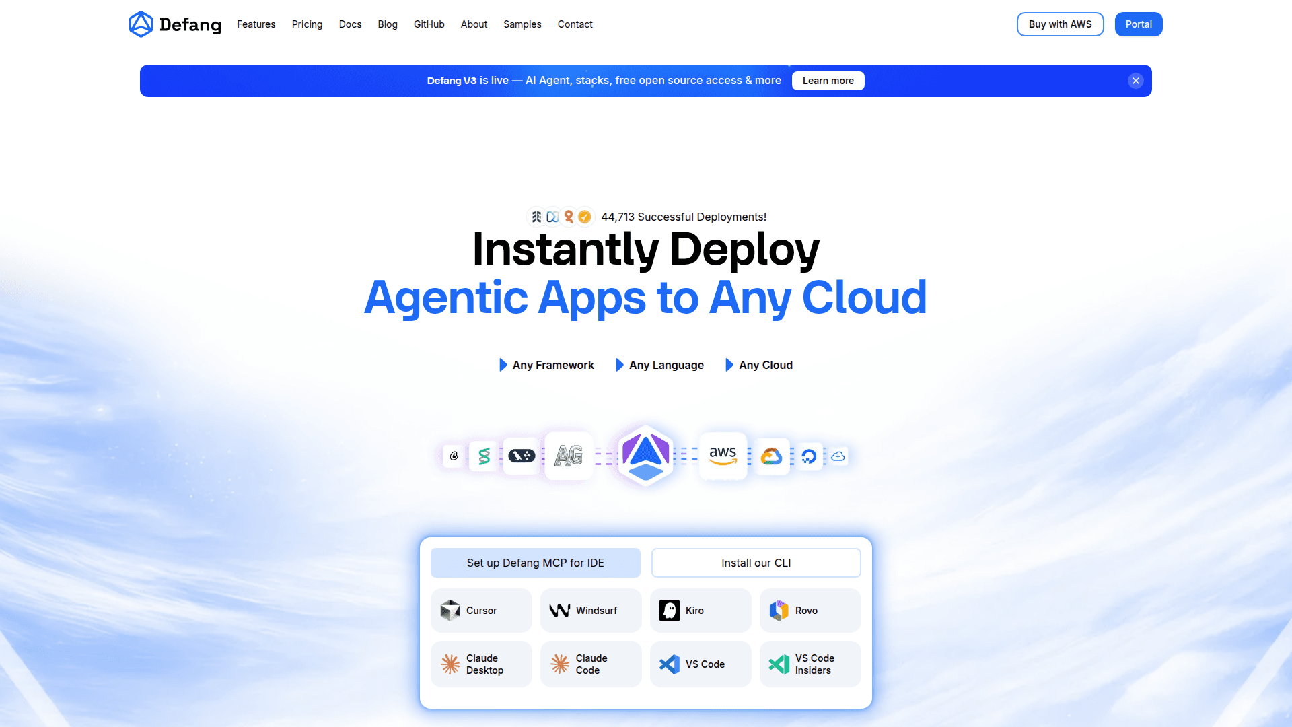Switch to Install our CLI tab
This screenshot has width=1292, height=727.
tap(756, 563)
